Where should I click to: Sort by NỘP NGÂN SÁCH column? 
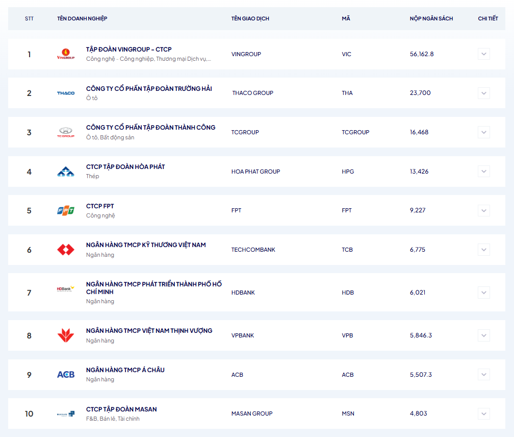click(431, 19)
